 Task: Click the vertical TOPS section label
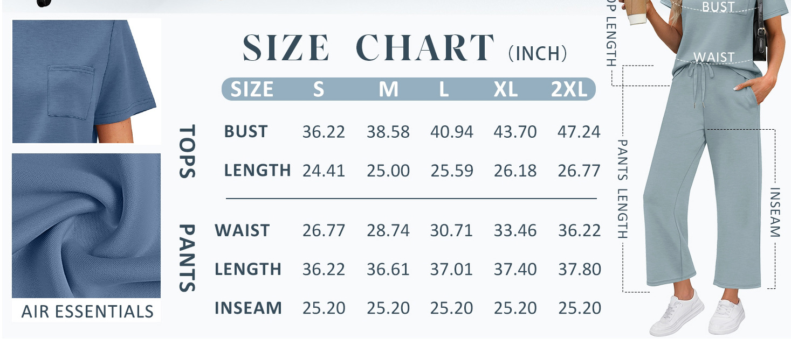tap(187, 151)
